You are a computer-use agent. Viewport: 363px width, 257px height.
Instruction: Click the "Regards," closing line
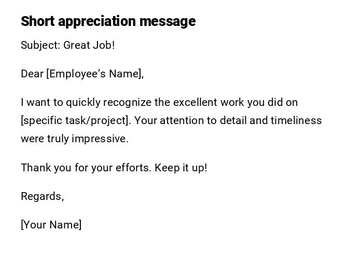pos(43,196)
